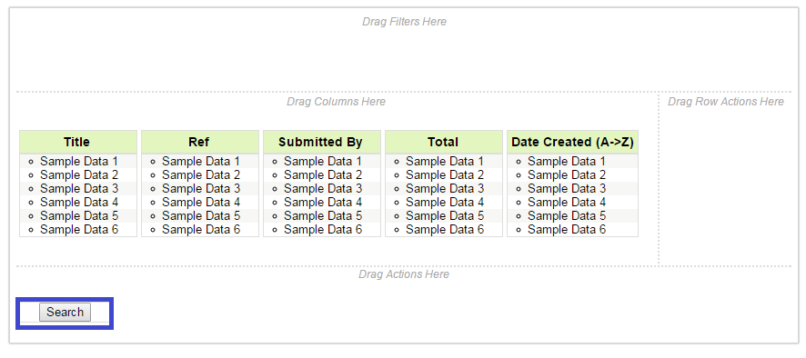Click the Date Created (A->Z) header
Image resolution: width=806 pixels, height=358 pixels.
tap(572, 142)
